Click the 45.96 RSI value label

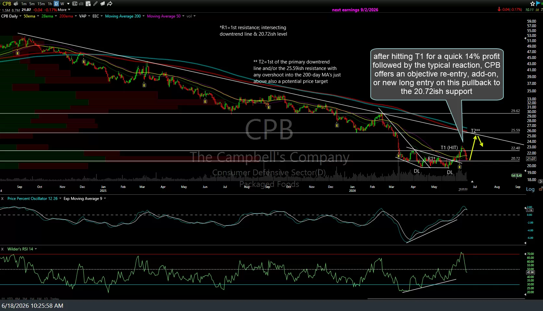point(530,272)
